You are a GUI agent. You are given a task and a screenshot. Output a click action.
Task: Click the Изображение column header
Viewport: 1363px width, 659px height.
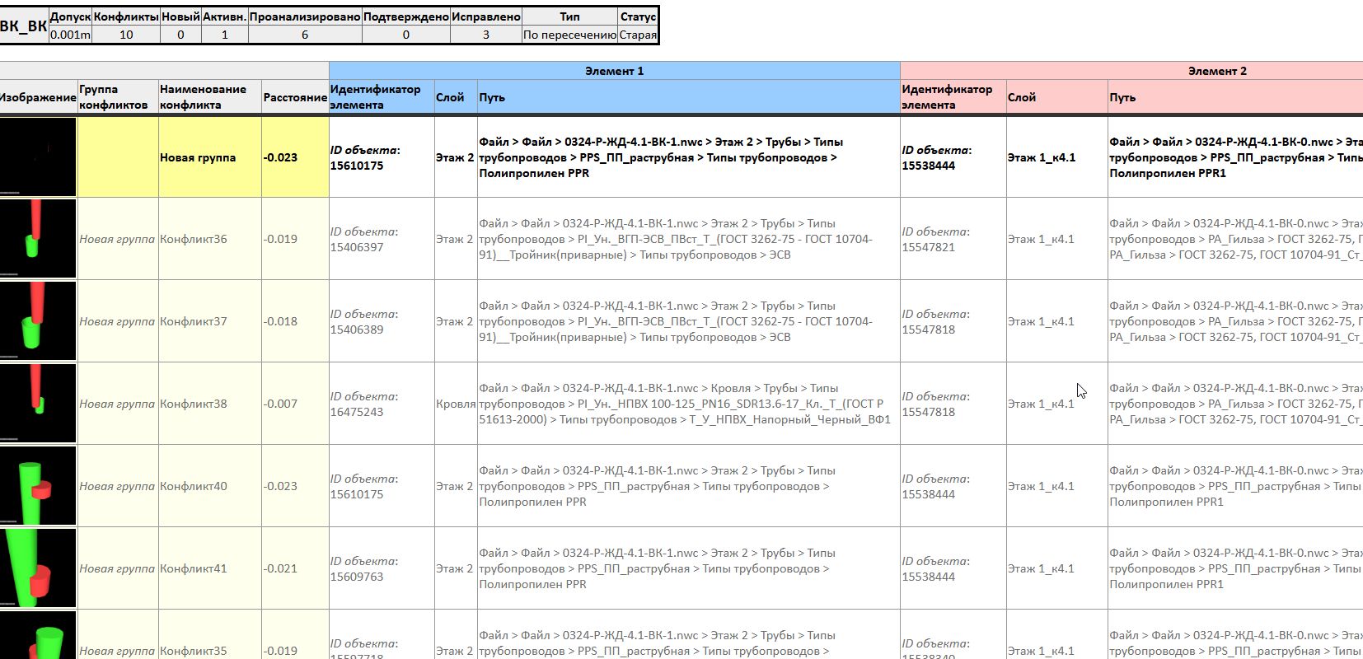coord(38,97)
